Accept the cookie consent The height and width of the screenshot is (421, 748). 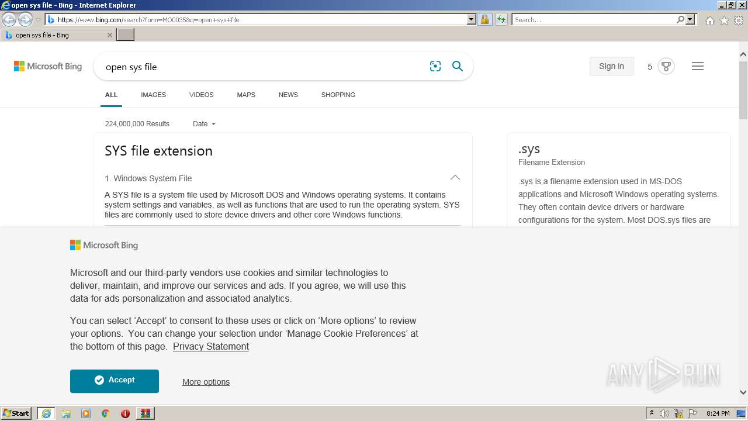tap(115, 381)
